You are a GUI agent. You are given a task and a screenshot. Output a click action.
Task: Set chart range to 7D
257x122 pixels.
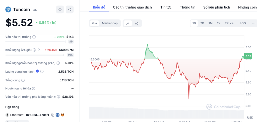click(202, 23)
